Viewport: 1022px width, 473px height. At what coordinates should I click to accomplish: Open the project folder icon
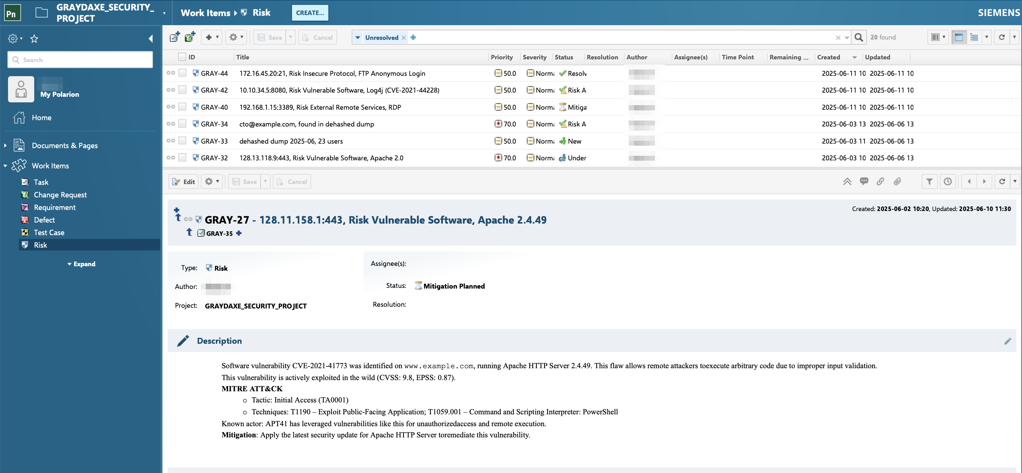(41, 13)
